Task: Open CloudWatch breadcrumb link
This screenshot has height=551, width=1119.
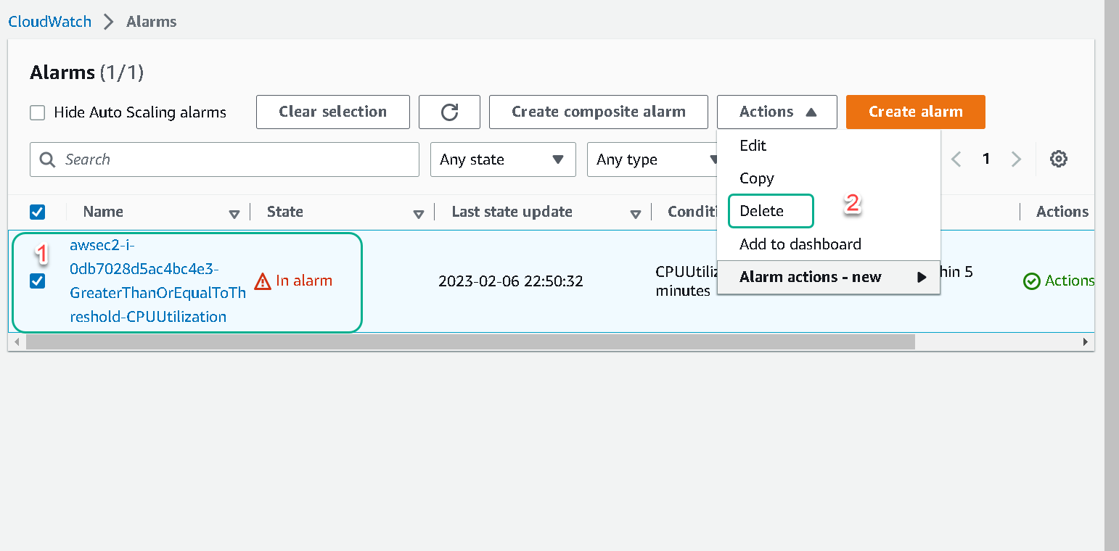Action: 50,22
